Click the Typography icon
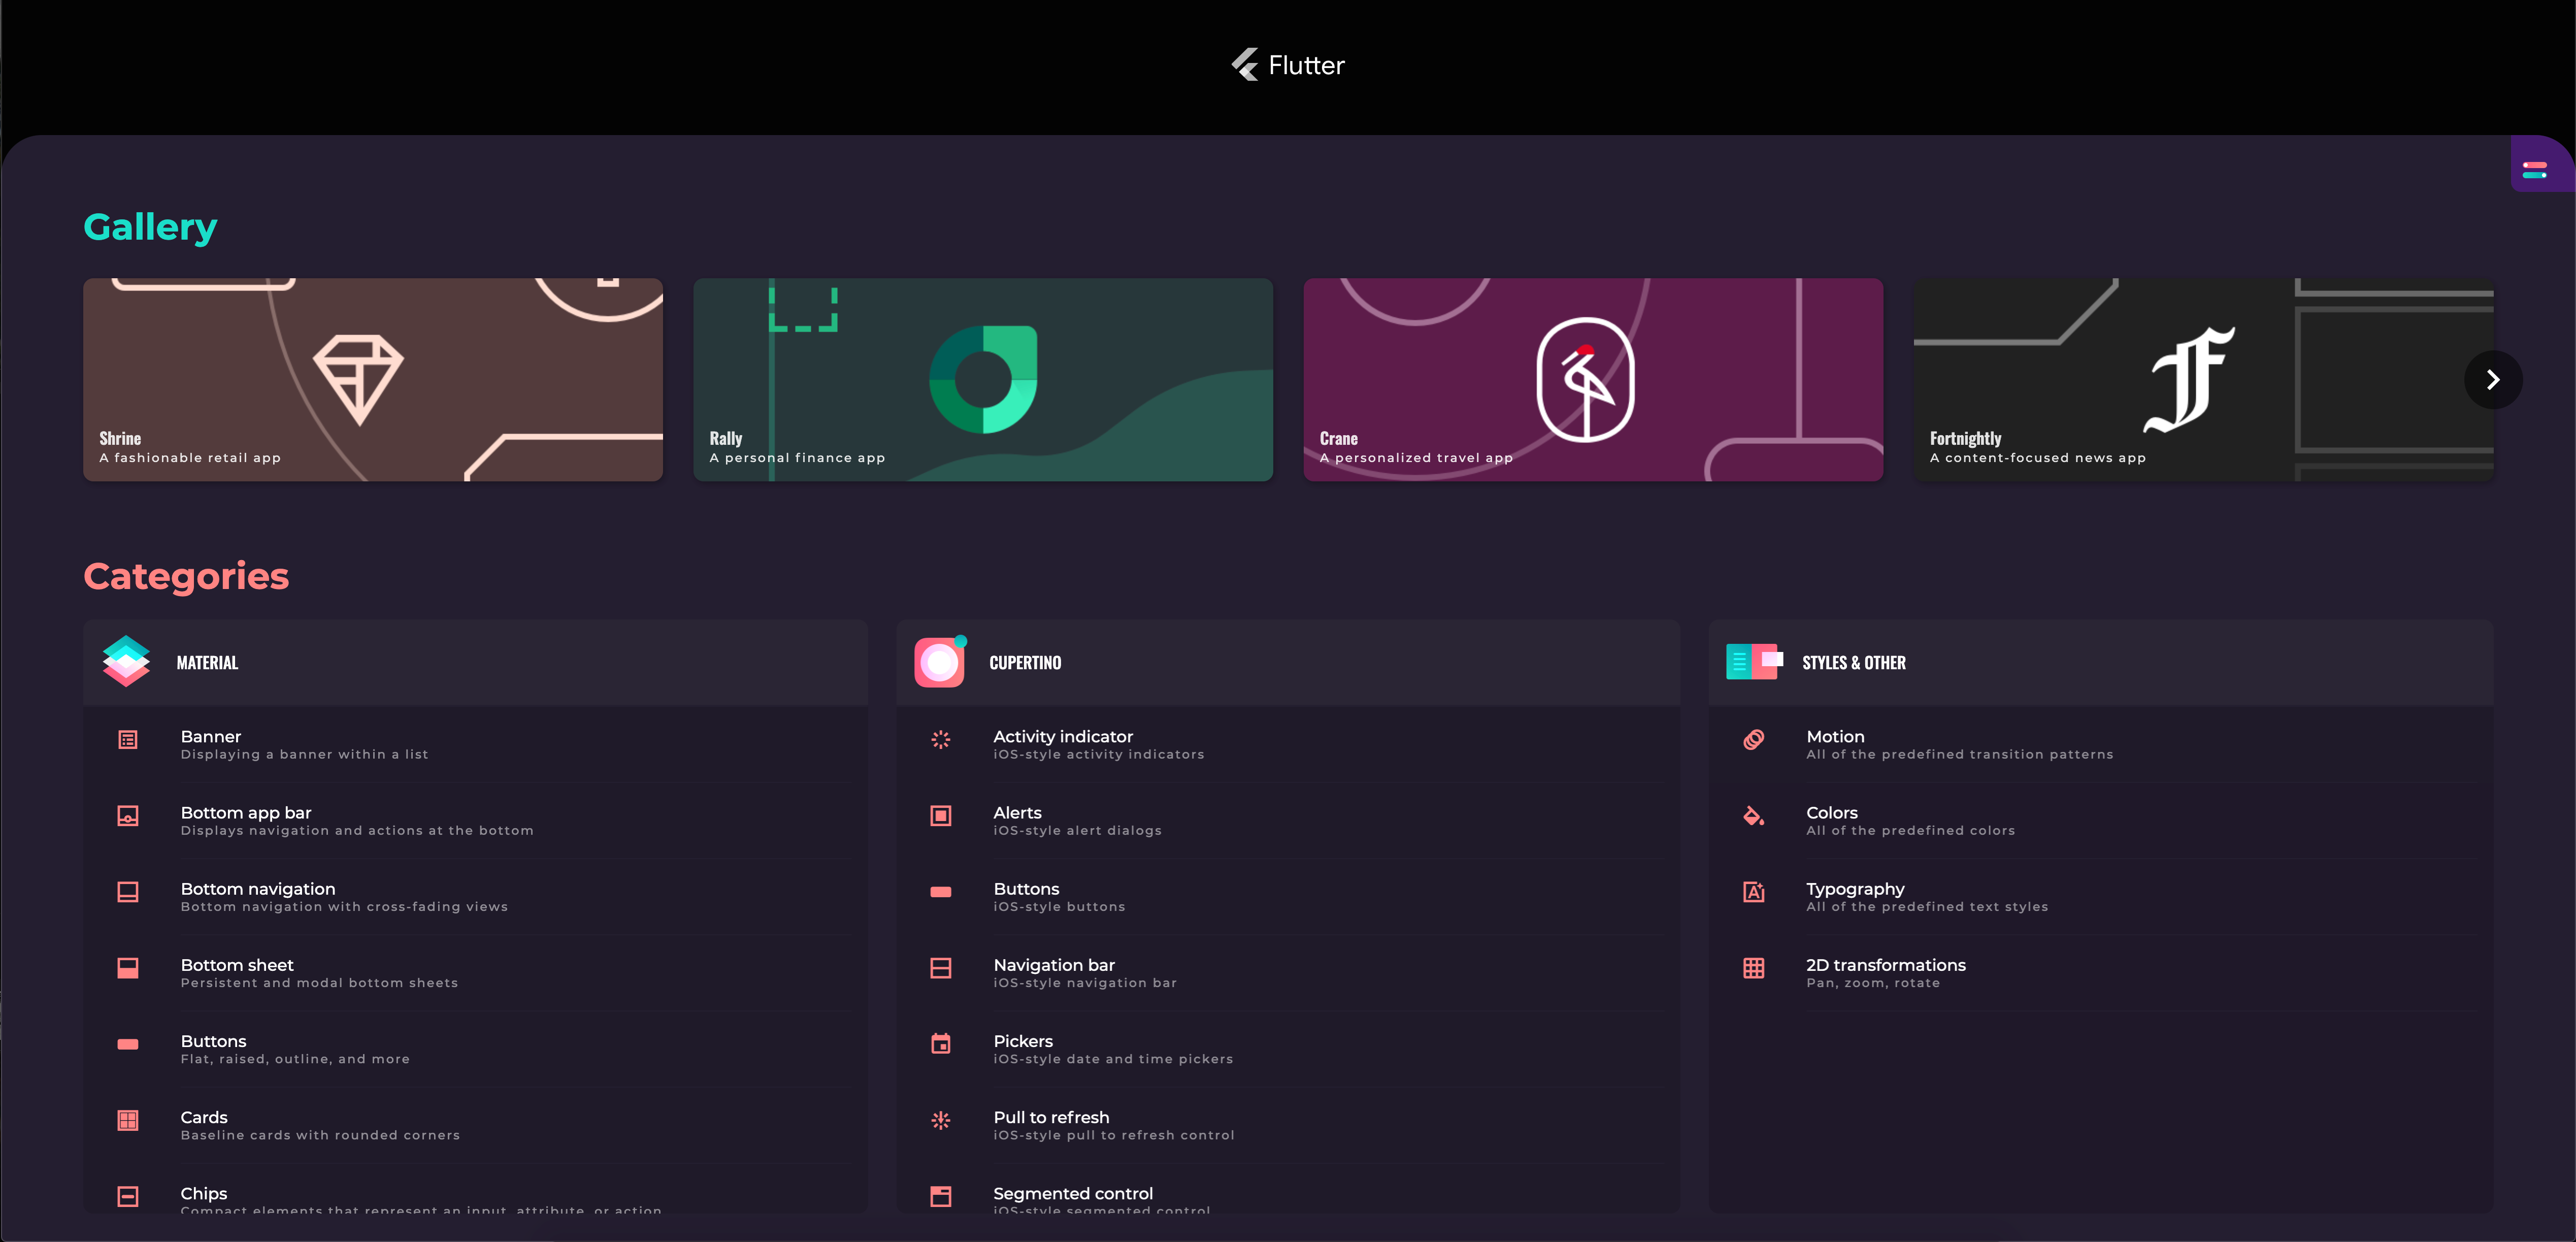Screen dimensions: 2576x1242 (x=1754, y=892)
